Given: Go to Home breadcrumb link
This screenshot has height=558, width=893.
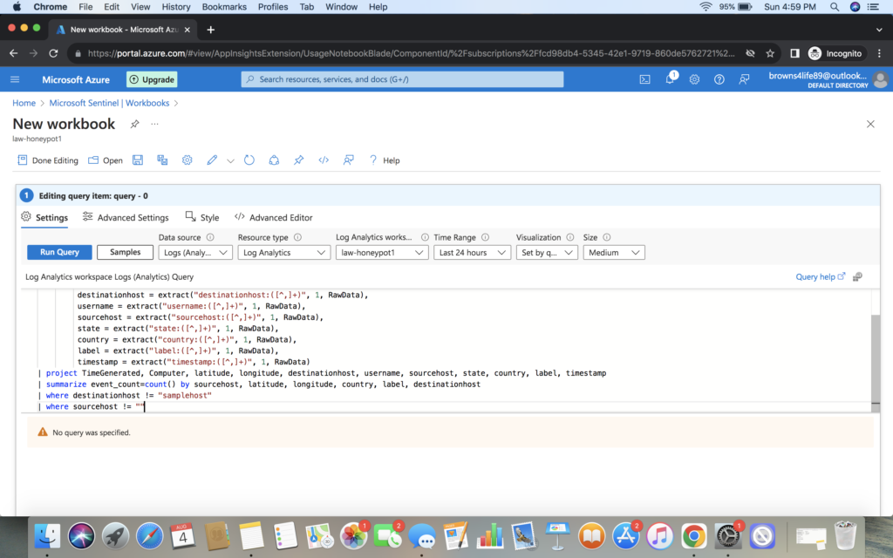Looking at the screenshot, I should coord(24,103).
